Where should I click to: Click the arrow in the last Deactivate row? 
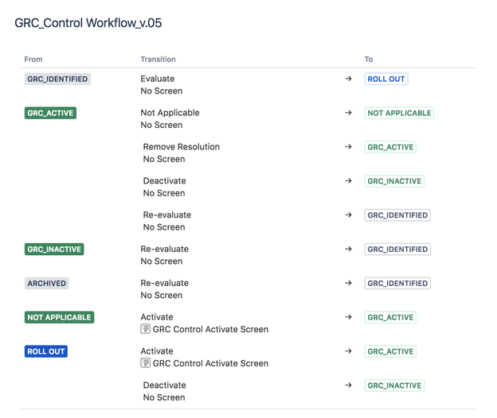tap(348, 385)
